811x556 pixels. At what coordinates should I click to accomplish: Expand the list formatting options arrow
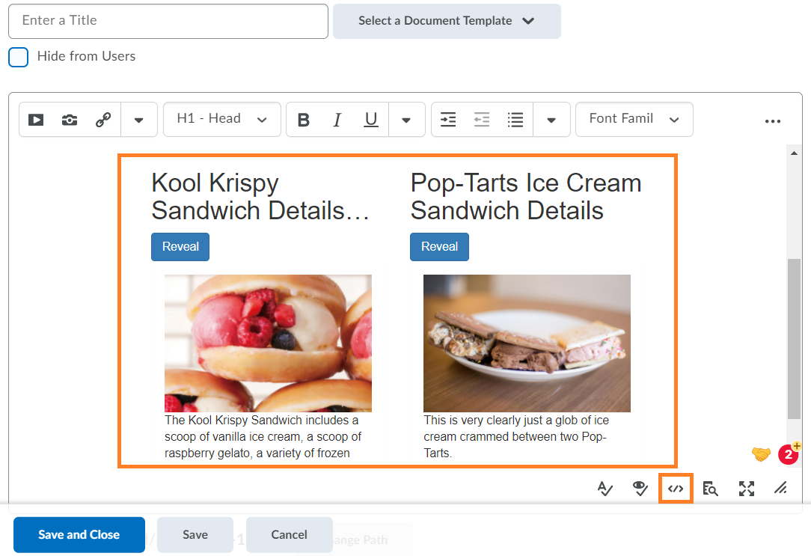click(x=551, y=119)
